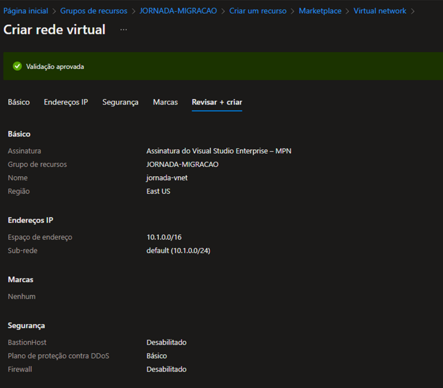Open the Endereços IP tab
The width and height of the screenshot is (443, 388).
(66, 102)
